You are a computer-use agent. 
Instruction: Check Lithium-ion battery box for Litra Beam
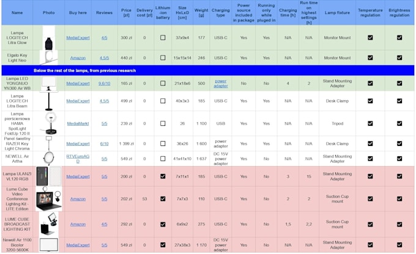coord(163,101)
